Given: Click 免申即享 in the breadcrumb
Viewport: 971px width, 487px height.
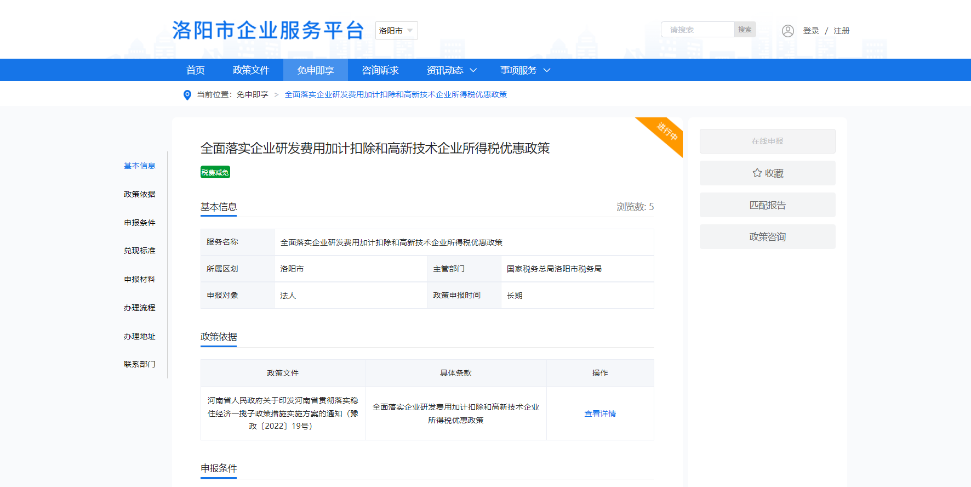Looking at the screenshot, I should pyautogui.click(x=253, y=94).
